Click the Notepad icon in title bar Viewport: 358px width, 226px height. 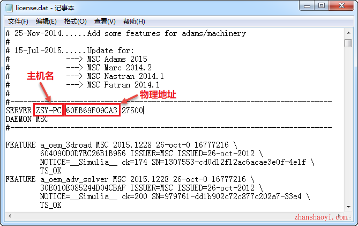pos(9,8)
